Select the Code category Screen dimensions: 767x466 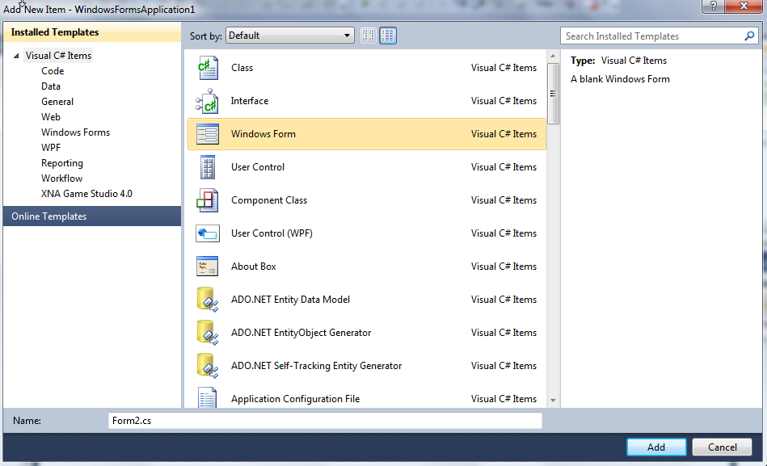(x=53, y=71)
